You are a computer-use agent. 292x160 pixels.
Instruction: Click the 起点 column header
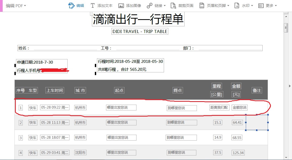pos(119,90)
